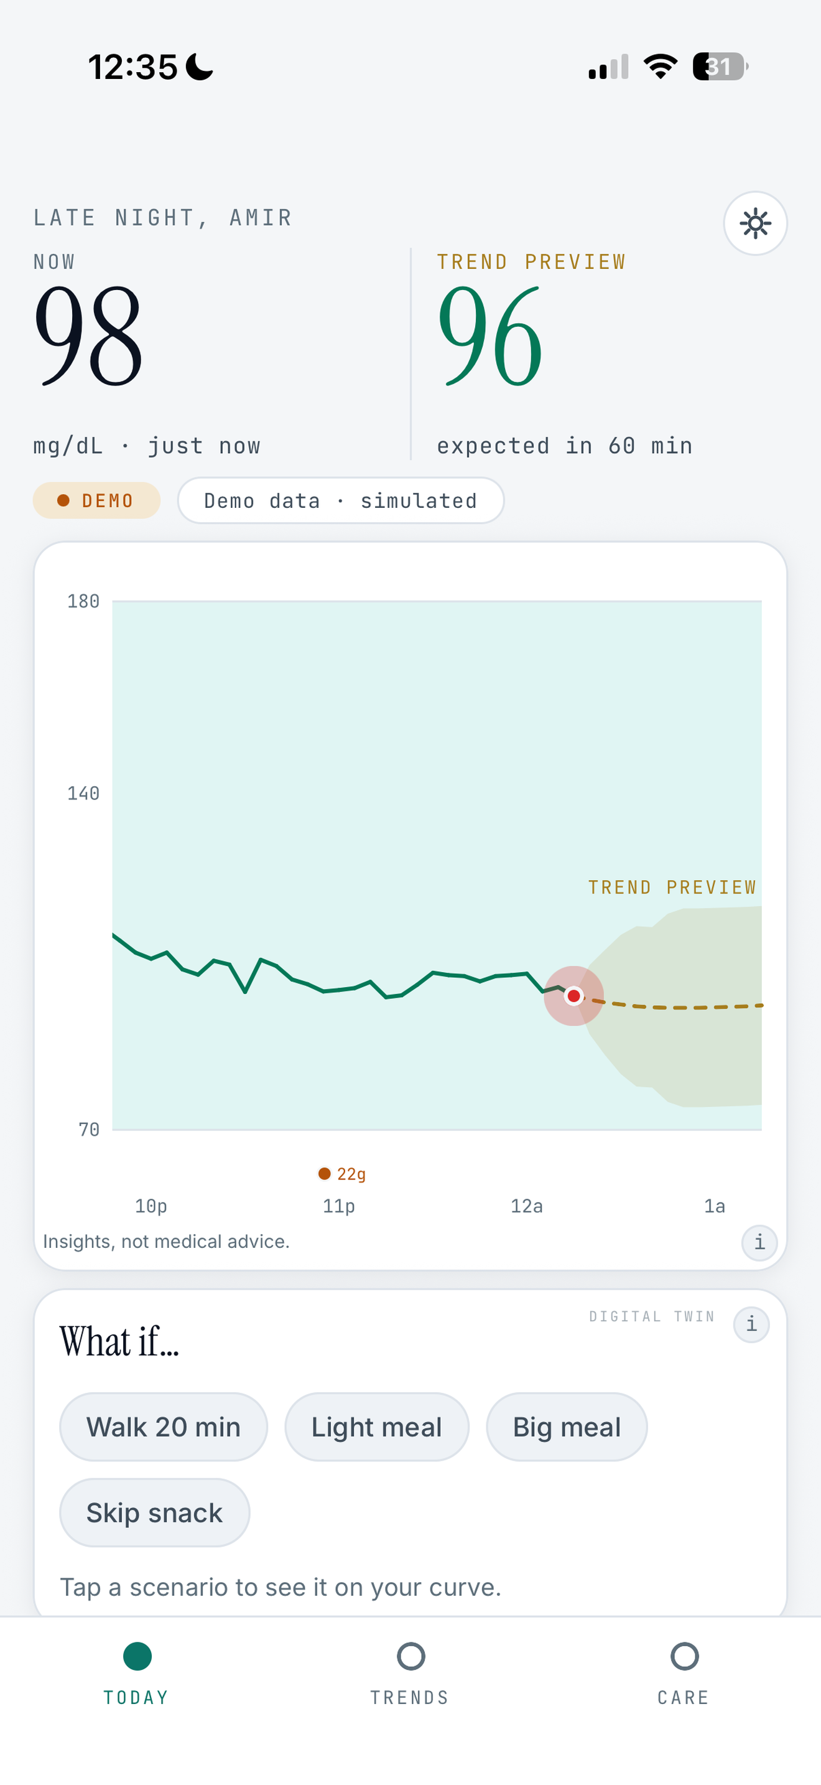Tap the Demo data simulated pill
This screenshot has height=1785, width=821.
tap(341, 500)
